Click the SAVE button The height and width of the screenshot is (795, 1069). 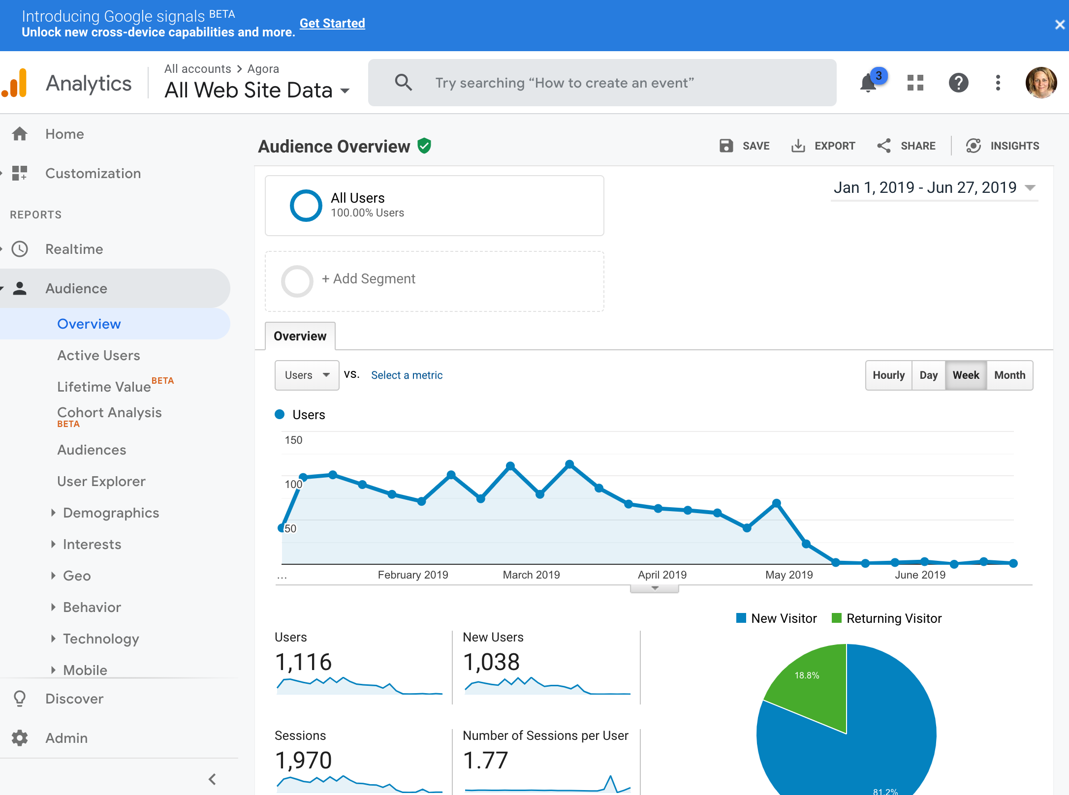(x=745, y=146)
